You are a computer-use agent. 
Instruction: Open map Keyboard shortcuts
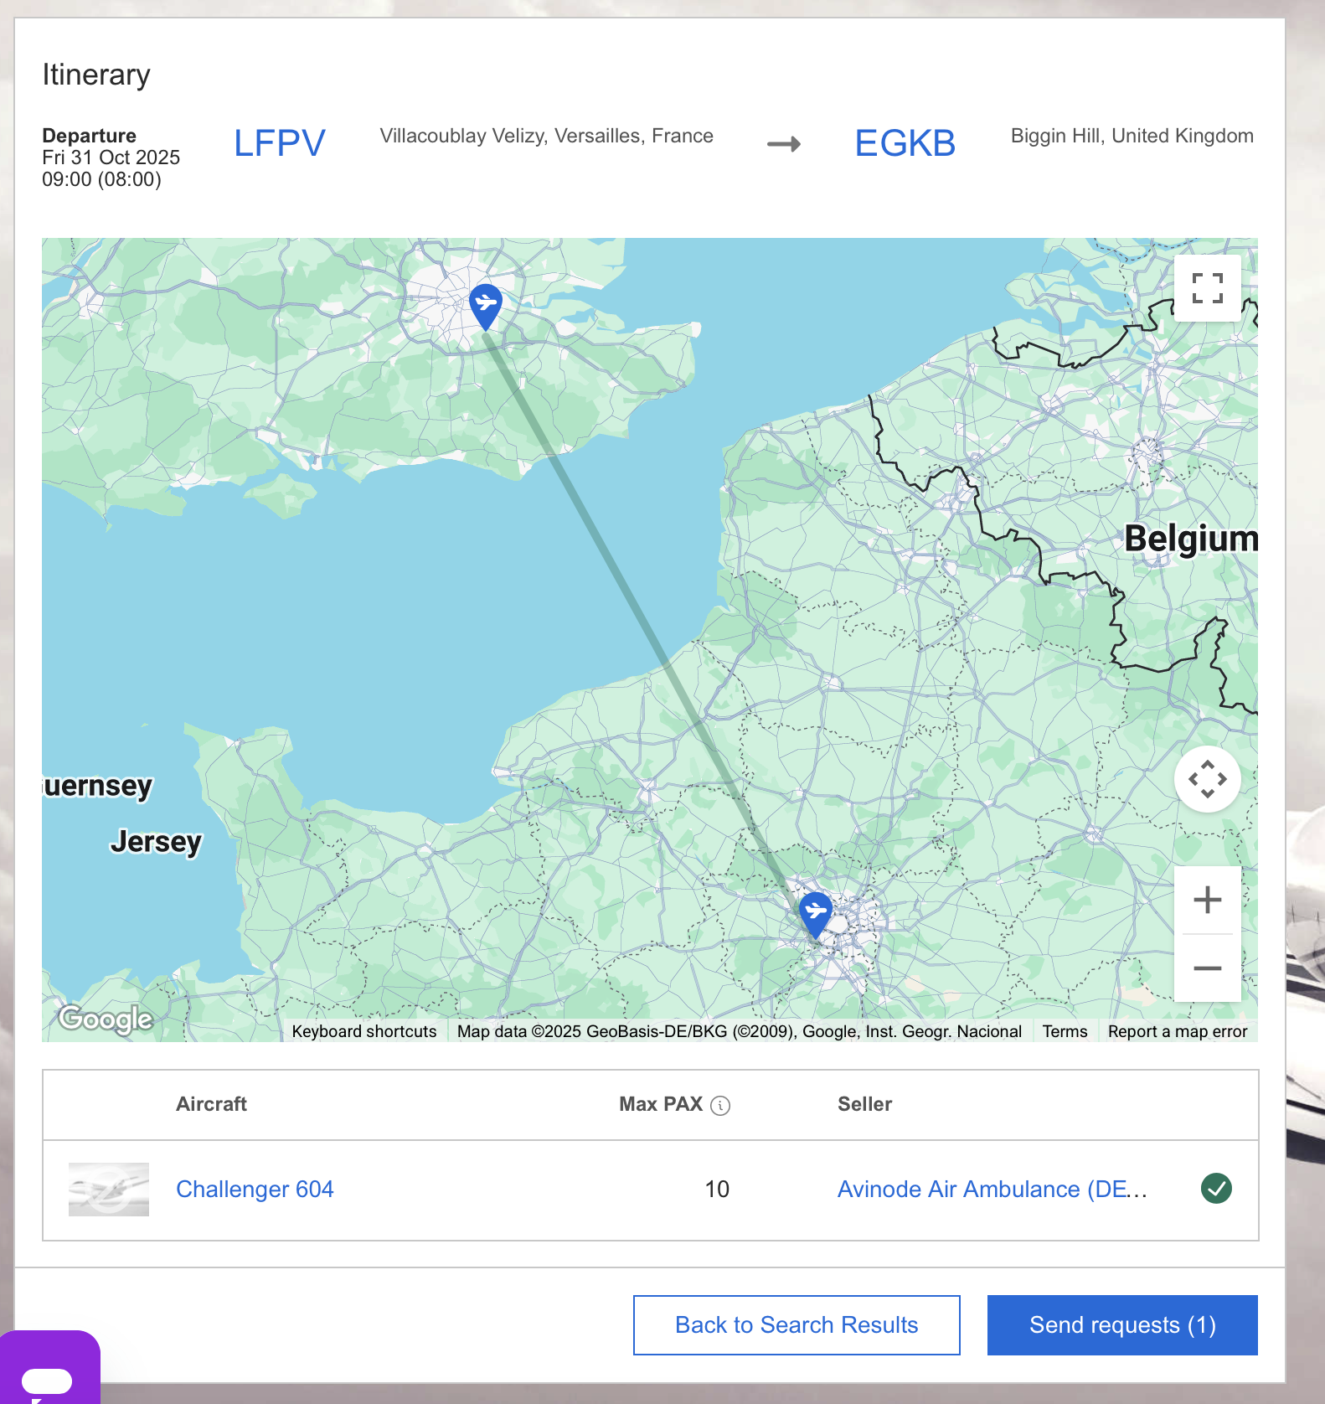[x=364, y=1031]
